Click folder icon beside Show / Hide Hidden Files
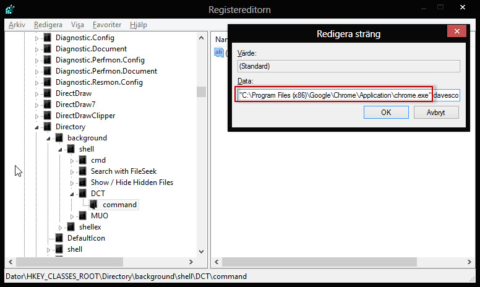This screenshot has height=287, width=480. tap(83, 182)
